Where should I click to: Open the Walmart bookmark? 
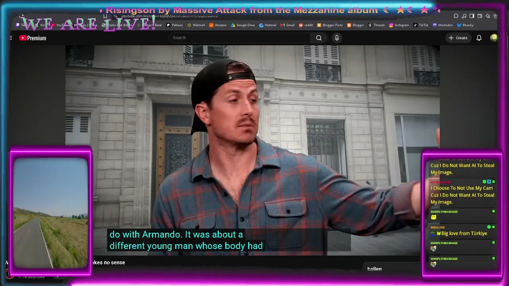point(196,25)
